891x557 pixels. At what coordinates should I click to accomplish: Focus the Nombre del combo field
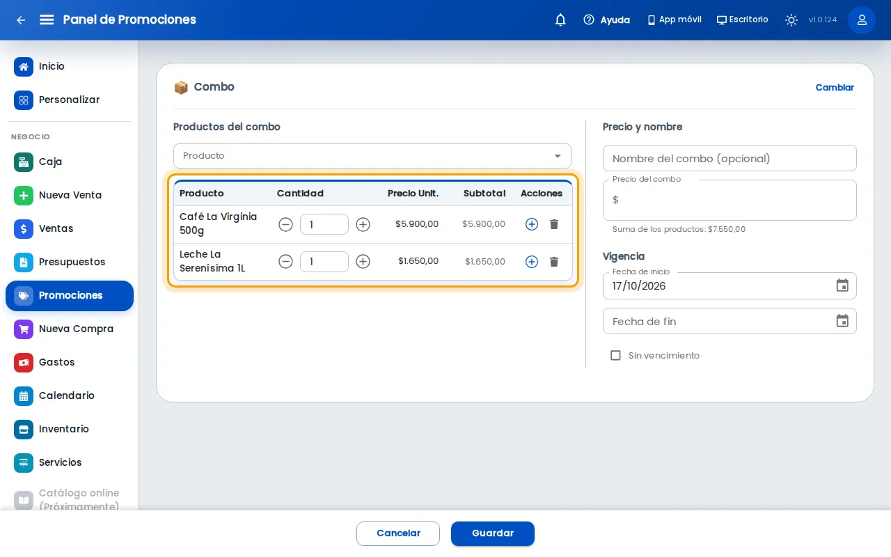(x=730, y=158)
